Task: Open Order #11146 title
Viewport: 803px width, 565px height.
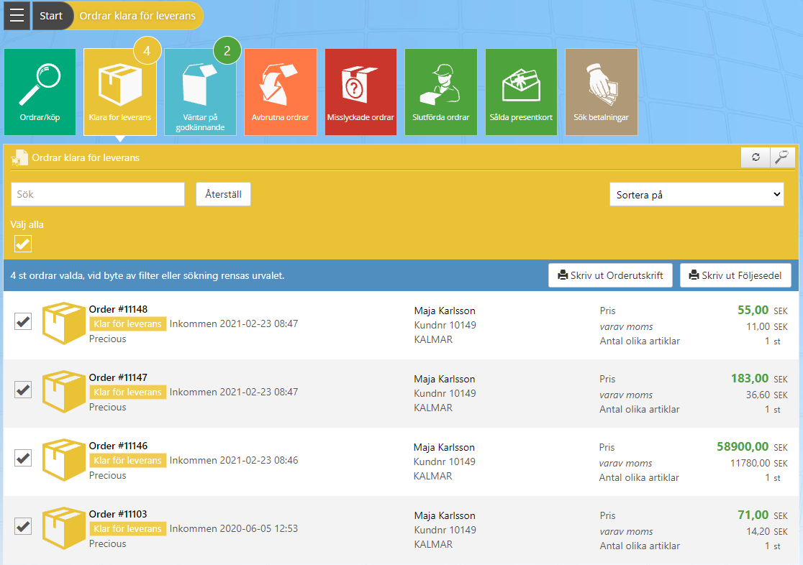Action: coord(118,446)
